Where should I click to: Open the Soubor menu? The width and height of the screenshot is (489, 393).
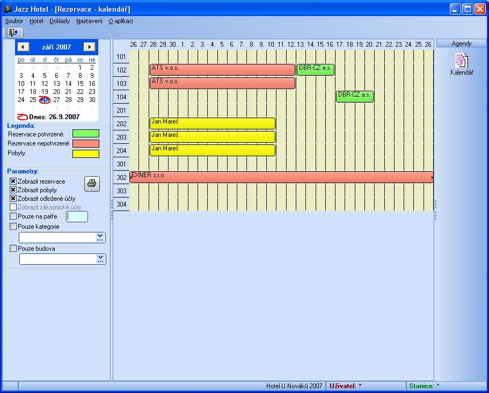click(x=14, y=21)
